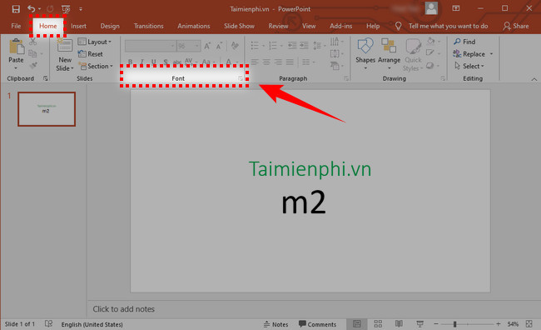This screenshot has width=541, height=330.
Task: Switch to the Insert tab
Action: tap(79, 26)
